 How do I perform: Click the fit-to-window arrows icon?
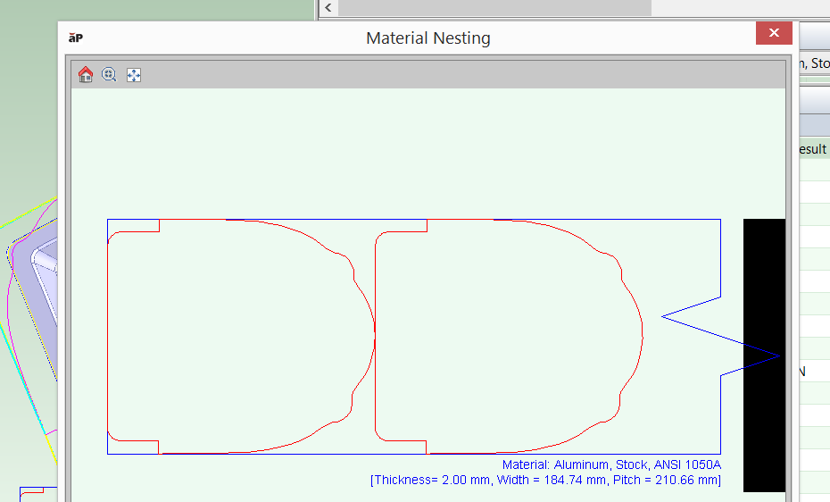pos(134,75)
